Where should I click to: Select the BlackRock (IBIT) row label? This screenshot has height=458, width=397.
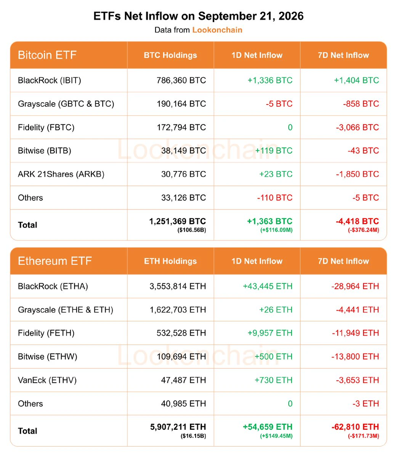tap(50, 80)
